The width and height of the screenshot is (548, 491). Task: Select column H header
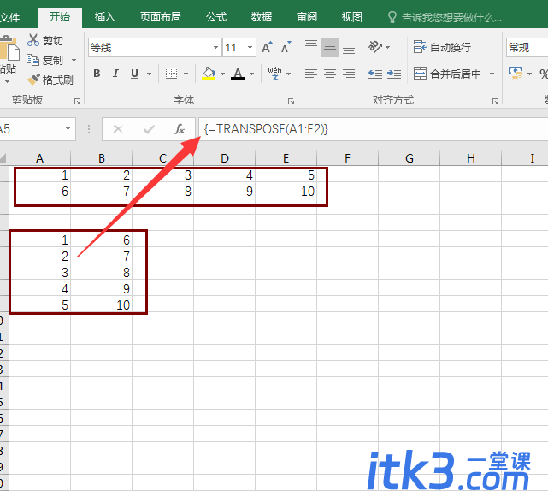click(x=470, y=158)
